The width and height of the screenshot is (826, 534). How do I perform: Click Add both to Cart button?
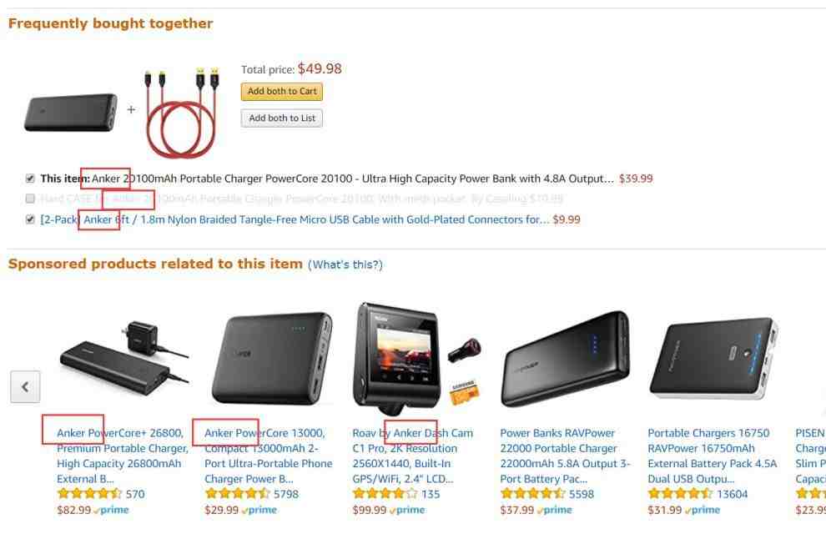282,91
